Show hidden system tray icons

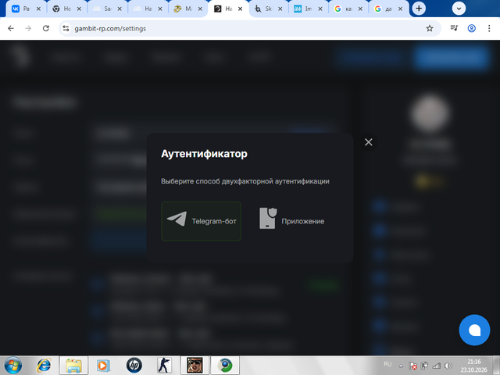401,366
